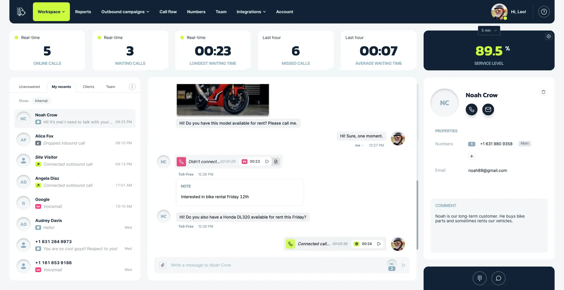Click the attachment paperclip icon
This screenshot has width=564, height=290.
coord(163,265)
